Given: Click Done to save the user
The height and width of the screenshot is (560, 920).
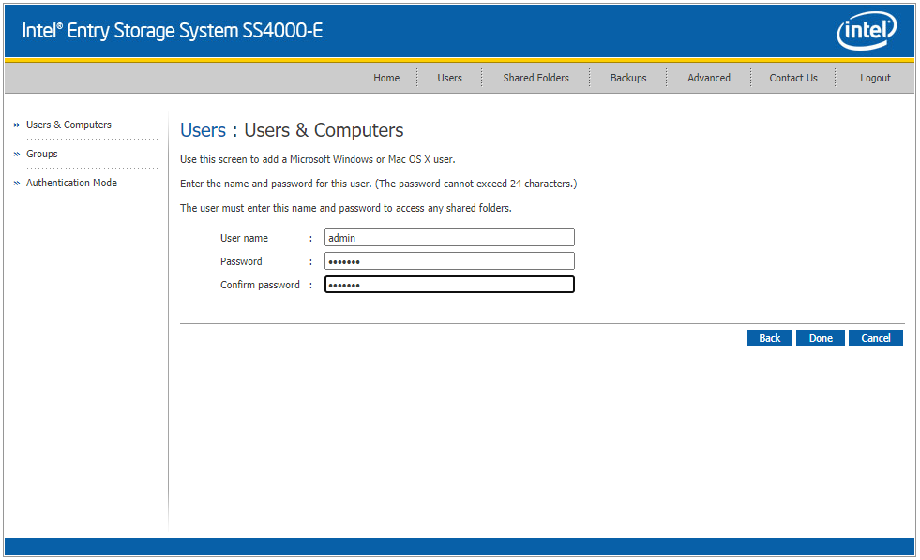Looking at the screenshot, I should tap(821, 338).
